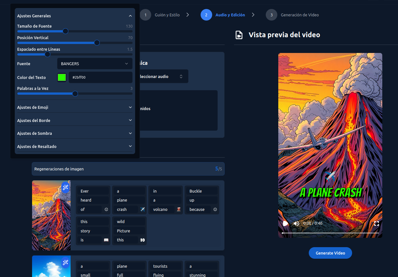Click the Tamaño de Fuente slider handle
Viewport: 398px width, 277px height.
click(65, 31)
